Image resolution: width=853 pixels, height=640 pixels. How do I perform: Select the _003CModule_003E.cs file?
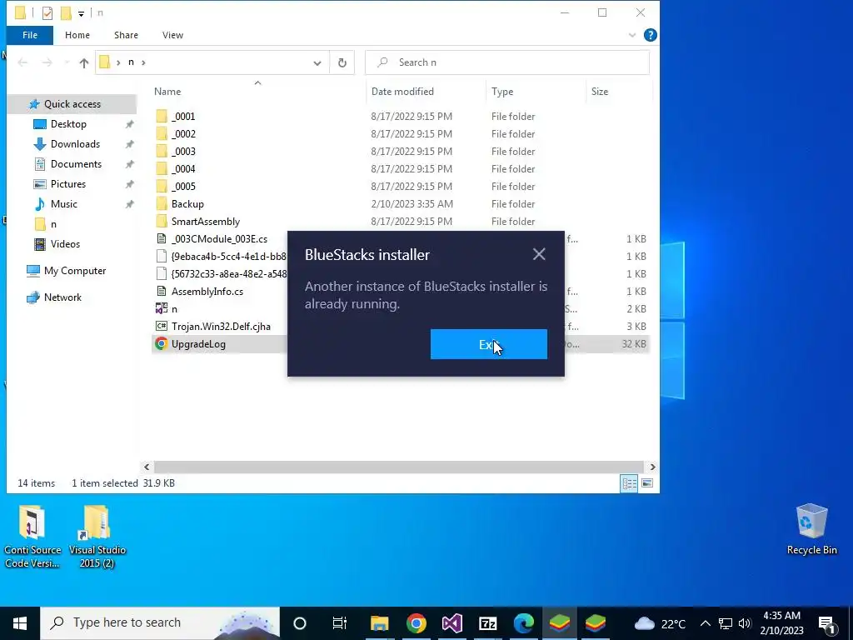point(219,239)
